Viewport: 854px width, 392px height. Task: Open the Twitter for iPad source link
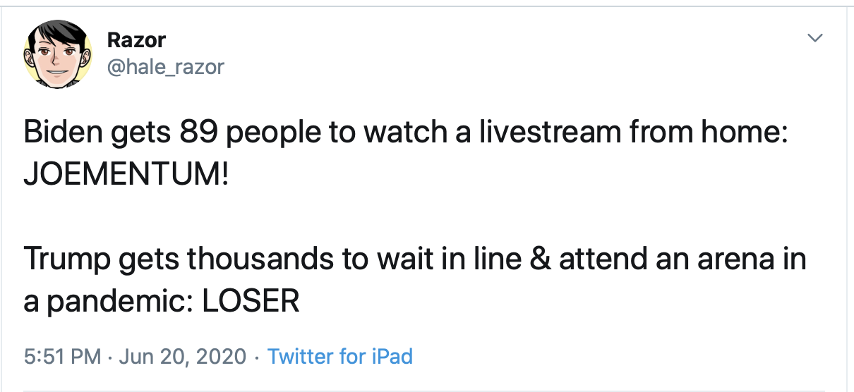click(340, 356)
